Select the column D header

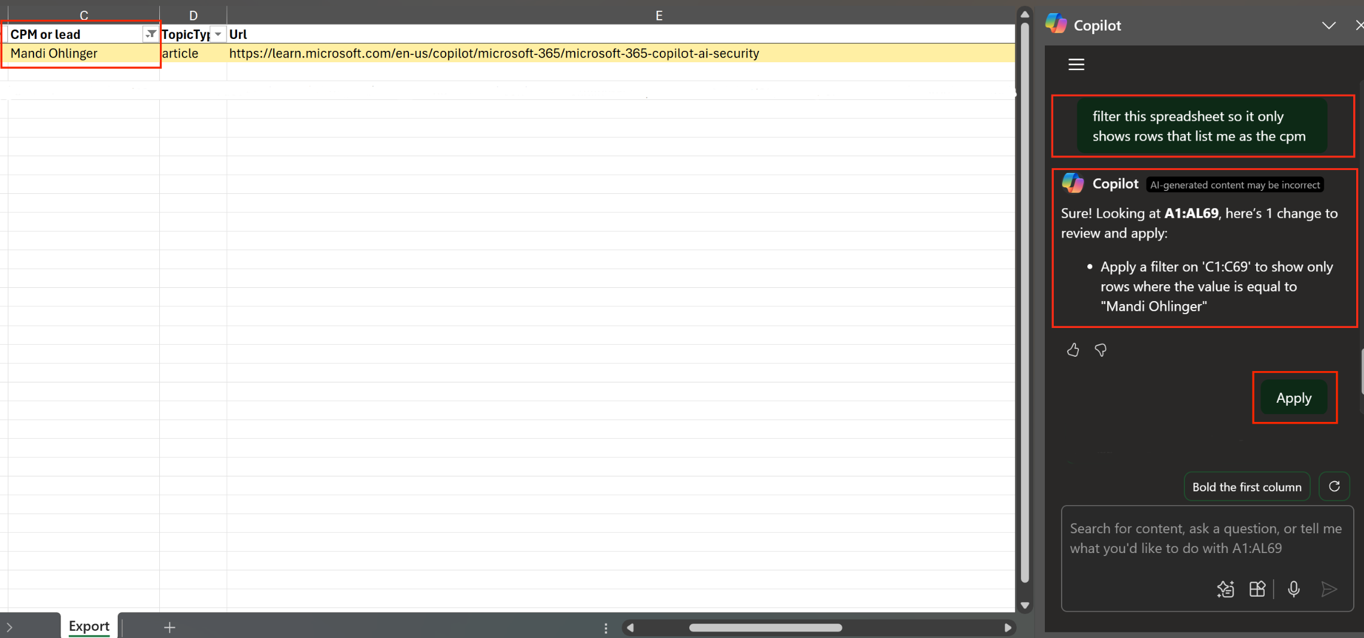tap(193, 15)
